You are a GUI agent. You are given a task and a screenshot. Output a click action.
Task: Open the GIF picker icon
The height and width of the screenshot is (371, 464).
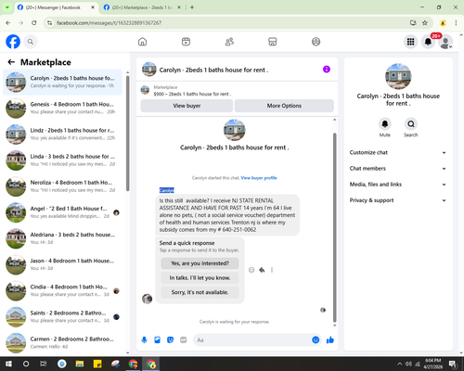click(184, 340)
